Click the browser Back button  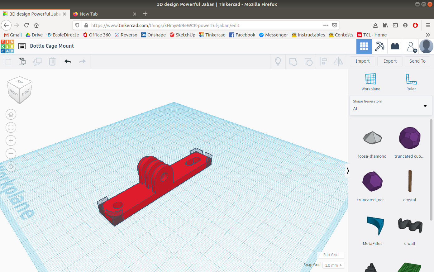coord(6,25)
